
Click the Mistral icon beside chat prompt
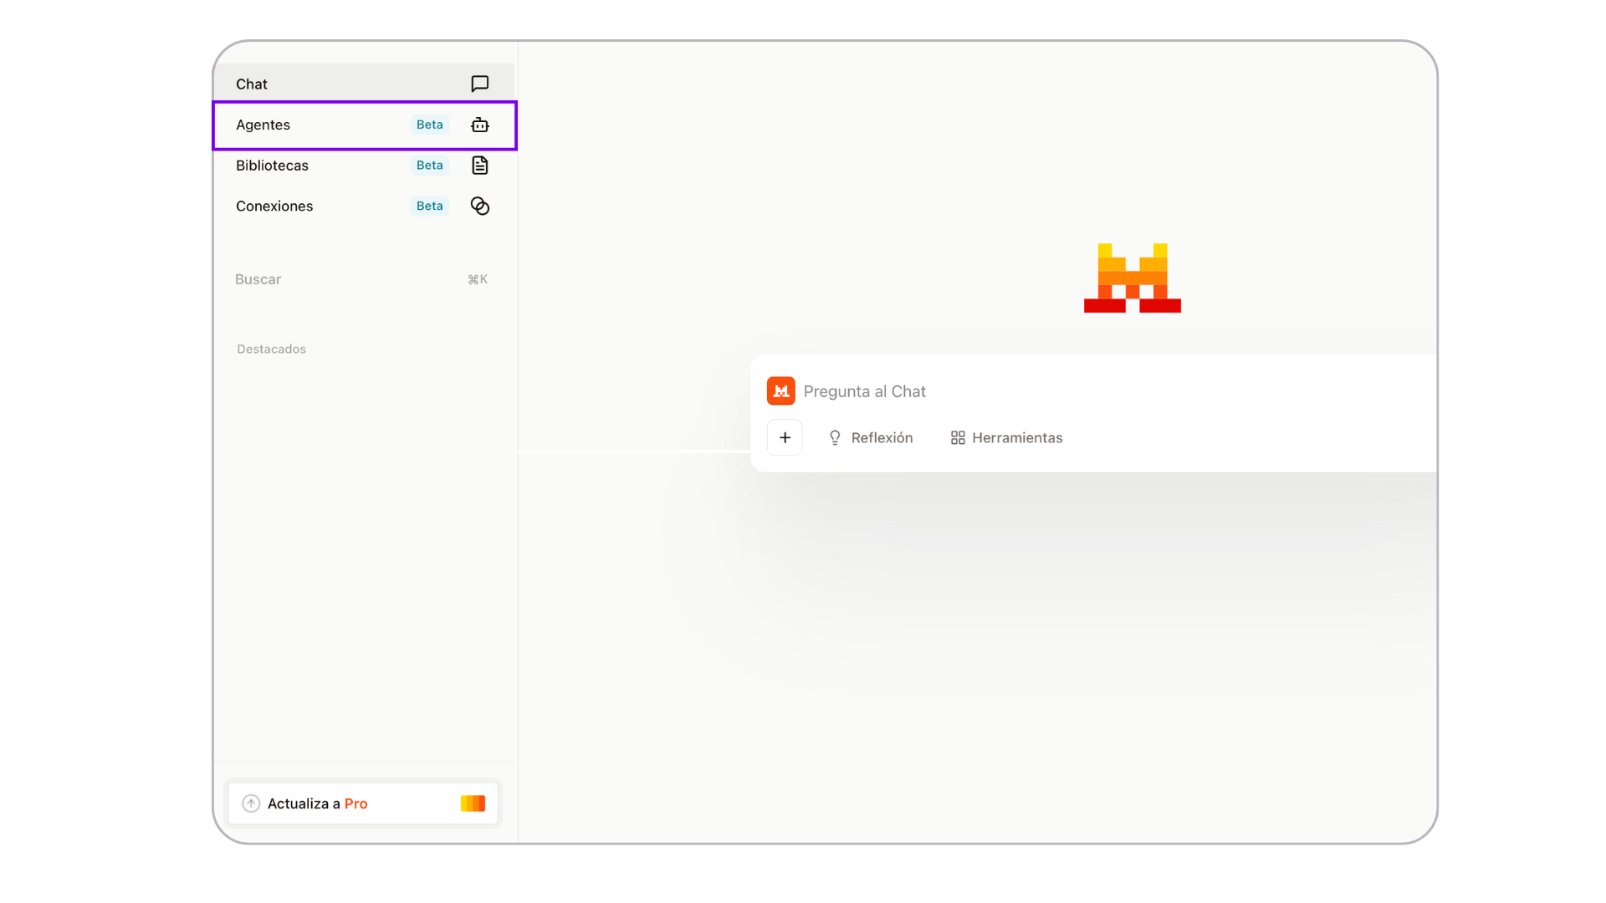[x=780, y=390]
